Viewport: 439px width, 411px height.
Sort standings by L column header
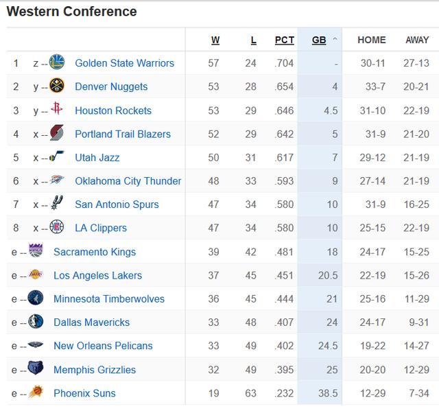(x=253, y=40)
